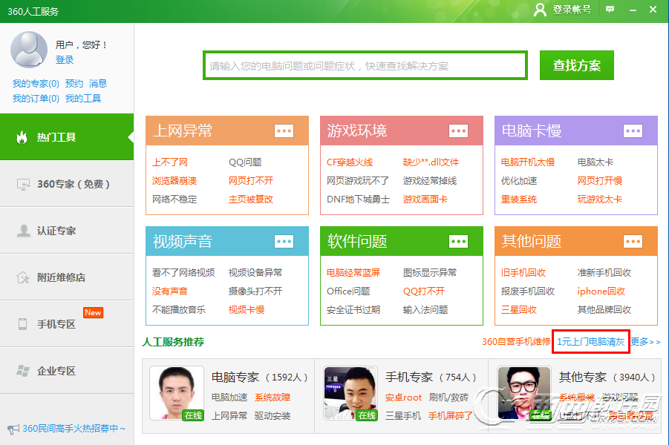Select 电脑经常蓝屏 problem
This screenshot has width=669, height=445.
(353, 273)
